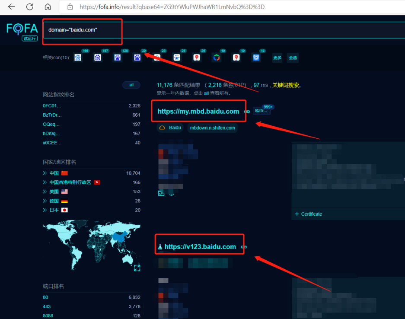Expand the 中国香港特别行政区 row chevron
This screenshot has height=319, width=405.
click(45, 182)
